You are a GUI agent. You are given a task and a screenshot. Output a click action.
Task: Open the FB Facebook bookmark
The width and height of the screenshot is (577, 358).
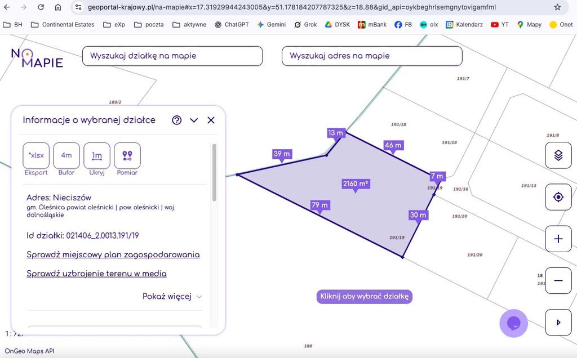click(403, 25)
